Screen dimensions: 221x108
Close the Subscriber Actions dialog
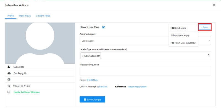coord(214,5)
